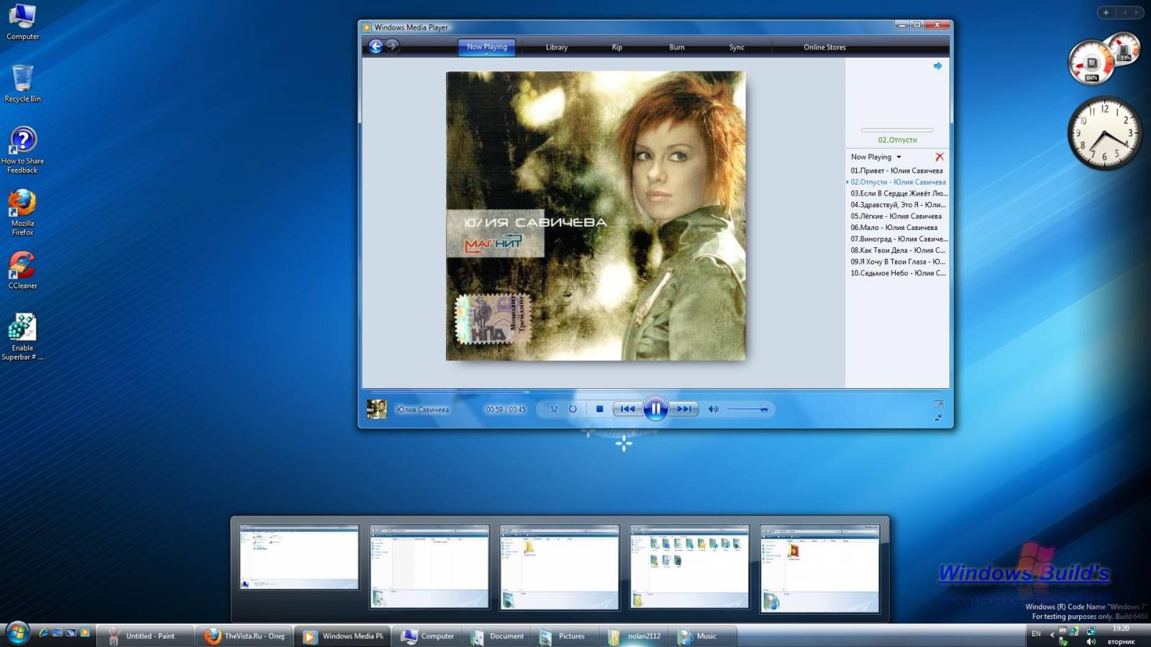The height and width of the screenshot is (647, 1151).
Task: Switch to Untitled - Paint taskbar button
Action: [x=146, y=636]
